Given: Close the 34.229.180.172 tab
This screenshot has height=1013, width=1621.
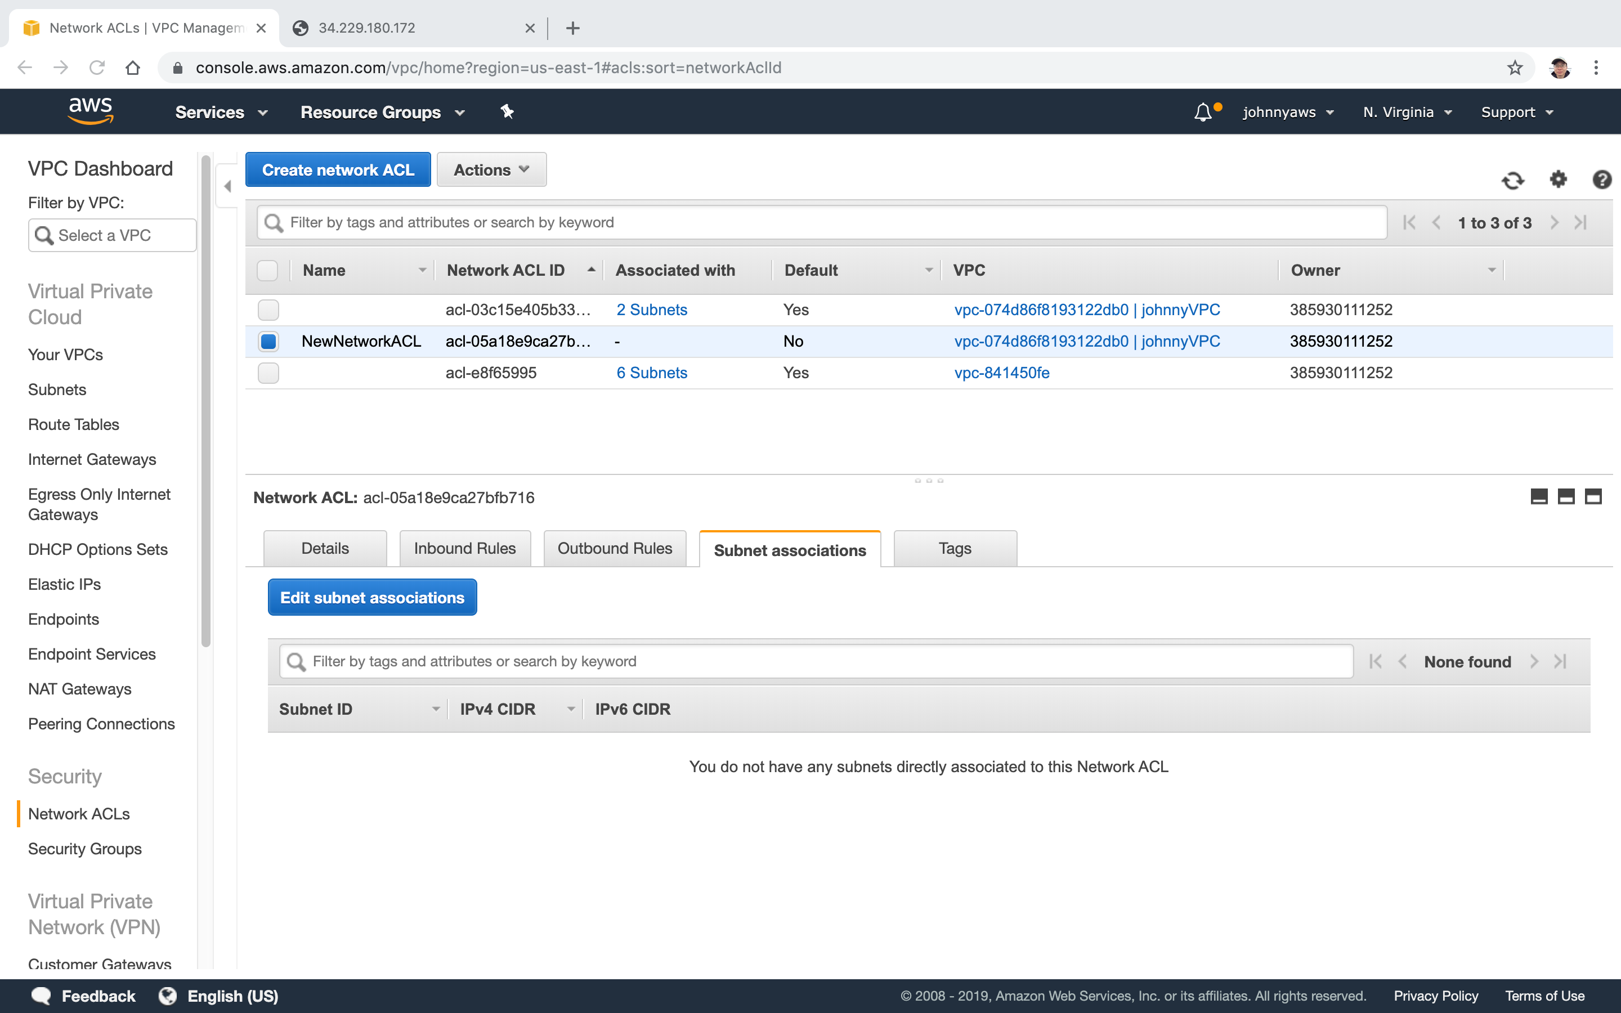Looking at the screenshot, I should click(530, 28).
